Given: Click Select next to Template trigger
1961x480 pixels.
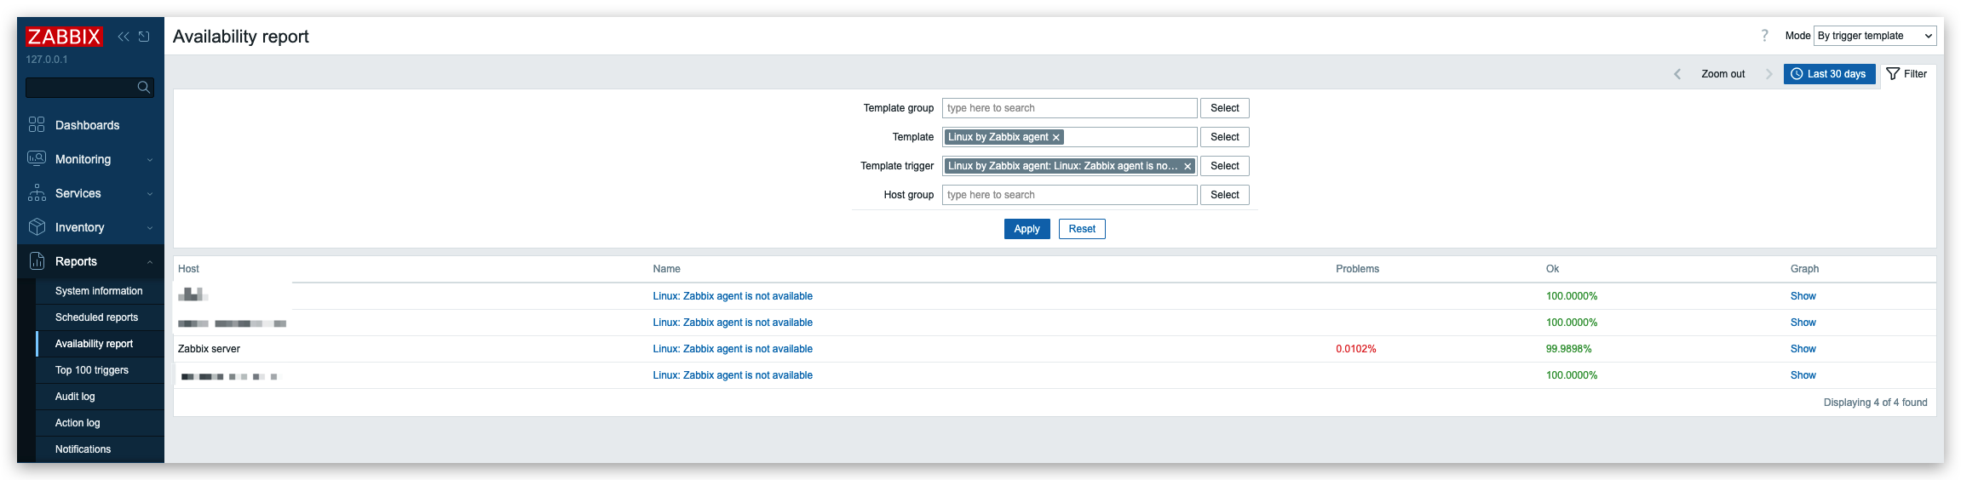Looking at the screenshot, I should 1224,166.
